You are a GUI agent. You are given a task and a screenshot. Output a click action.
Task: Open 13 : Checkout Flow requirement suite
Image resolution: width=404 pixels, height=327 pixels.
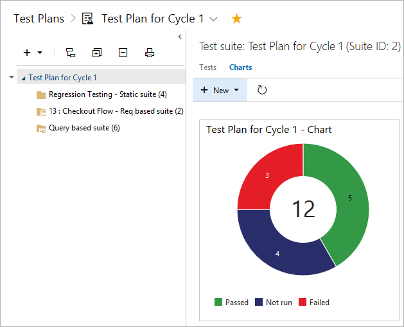point(116,111)
